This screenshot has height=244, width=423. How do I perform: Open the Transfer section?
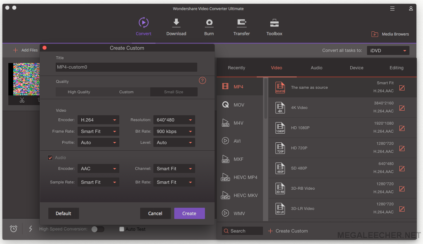pos(242,26)
